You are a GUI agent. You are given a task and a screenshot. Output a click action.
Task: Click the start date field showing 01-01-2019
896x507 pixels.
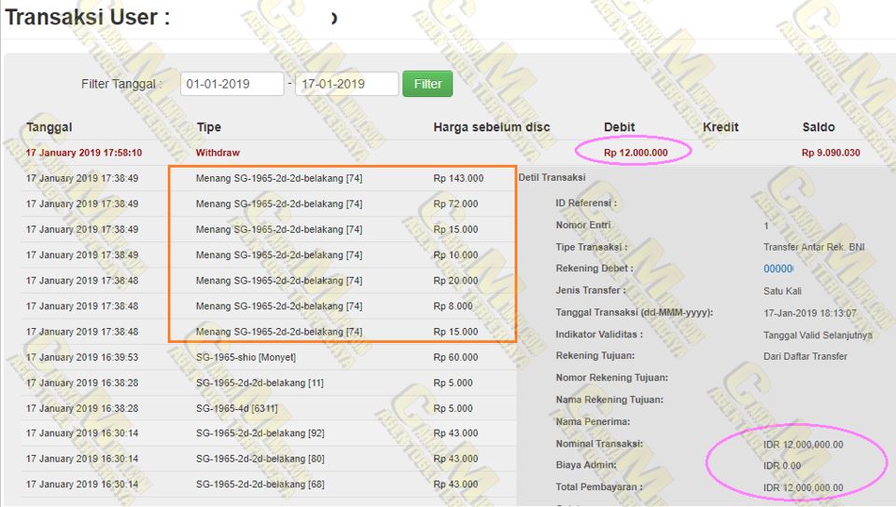231,84
